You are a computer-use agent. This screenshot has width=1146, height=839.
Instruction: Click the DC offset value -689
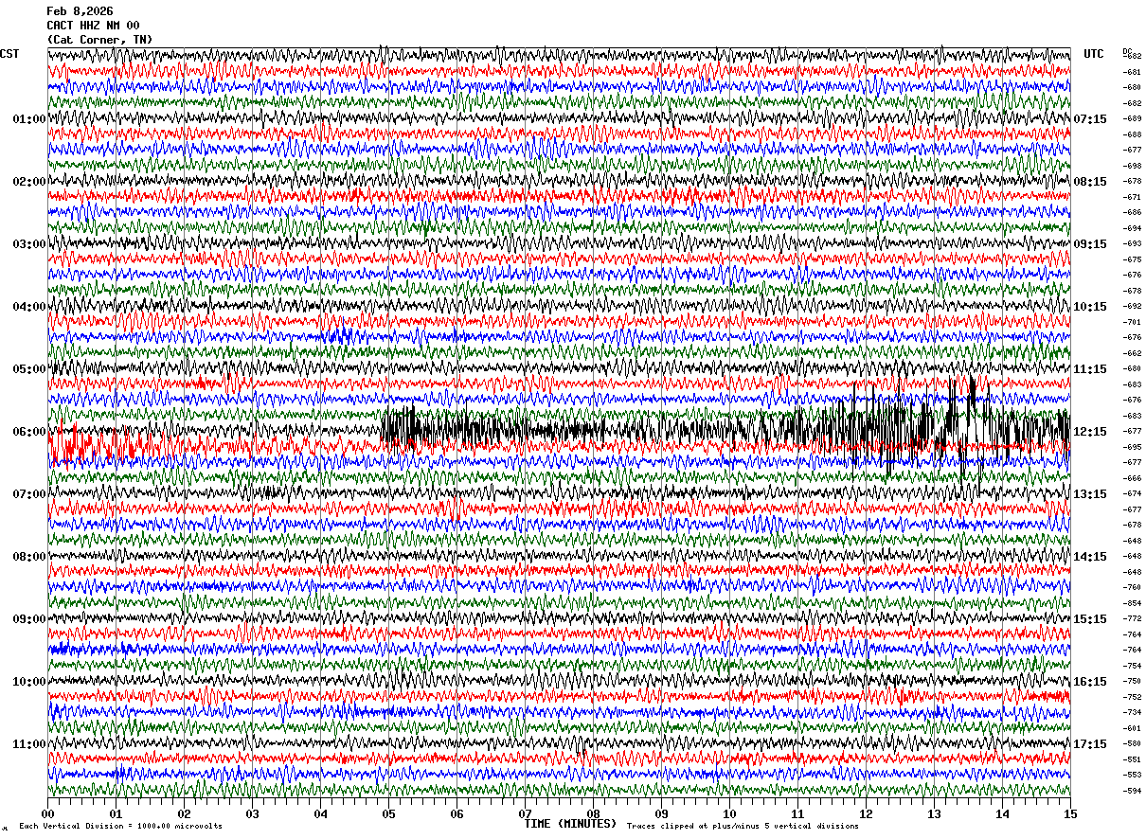point(1132,118)
